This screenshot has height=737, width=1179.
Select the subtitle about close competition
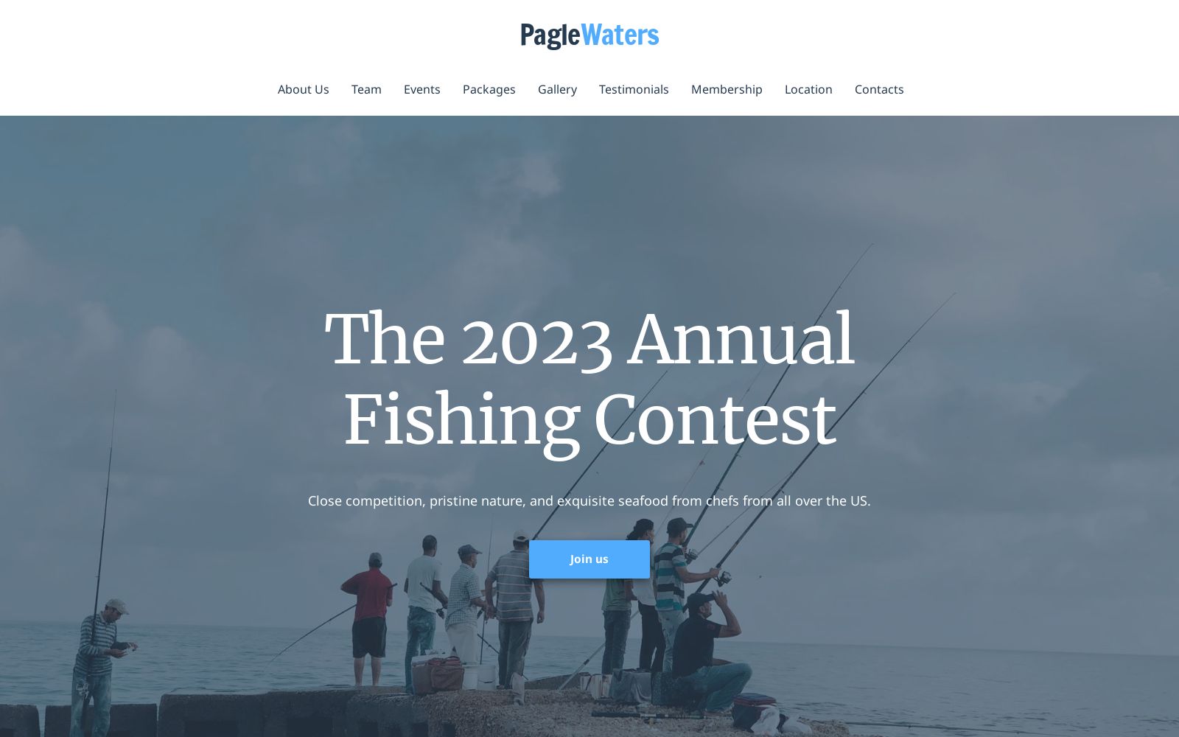click(x=589, y=500)
